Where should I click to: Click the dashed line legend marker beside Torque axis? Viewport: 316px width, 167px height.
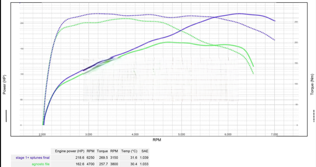pos(313,116)
